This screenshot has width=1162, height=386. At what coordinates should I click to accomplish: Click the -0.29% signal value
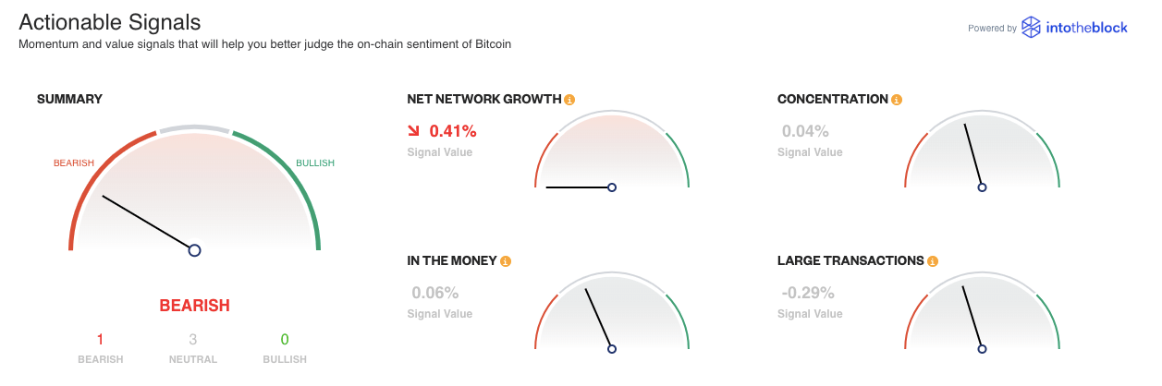(x=808, y=293)
